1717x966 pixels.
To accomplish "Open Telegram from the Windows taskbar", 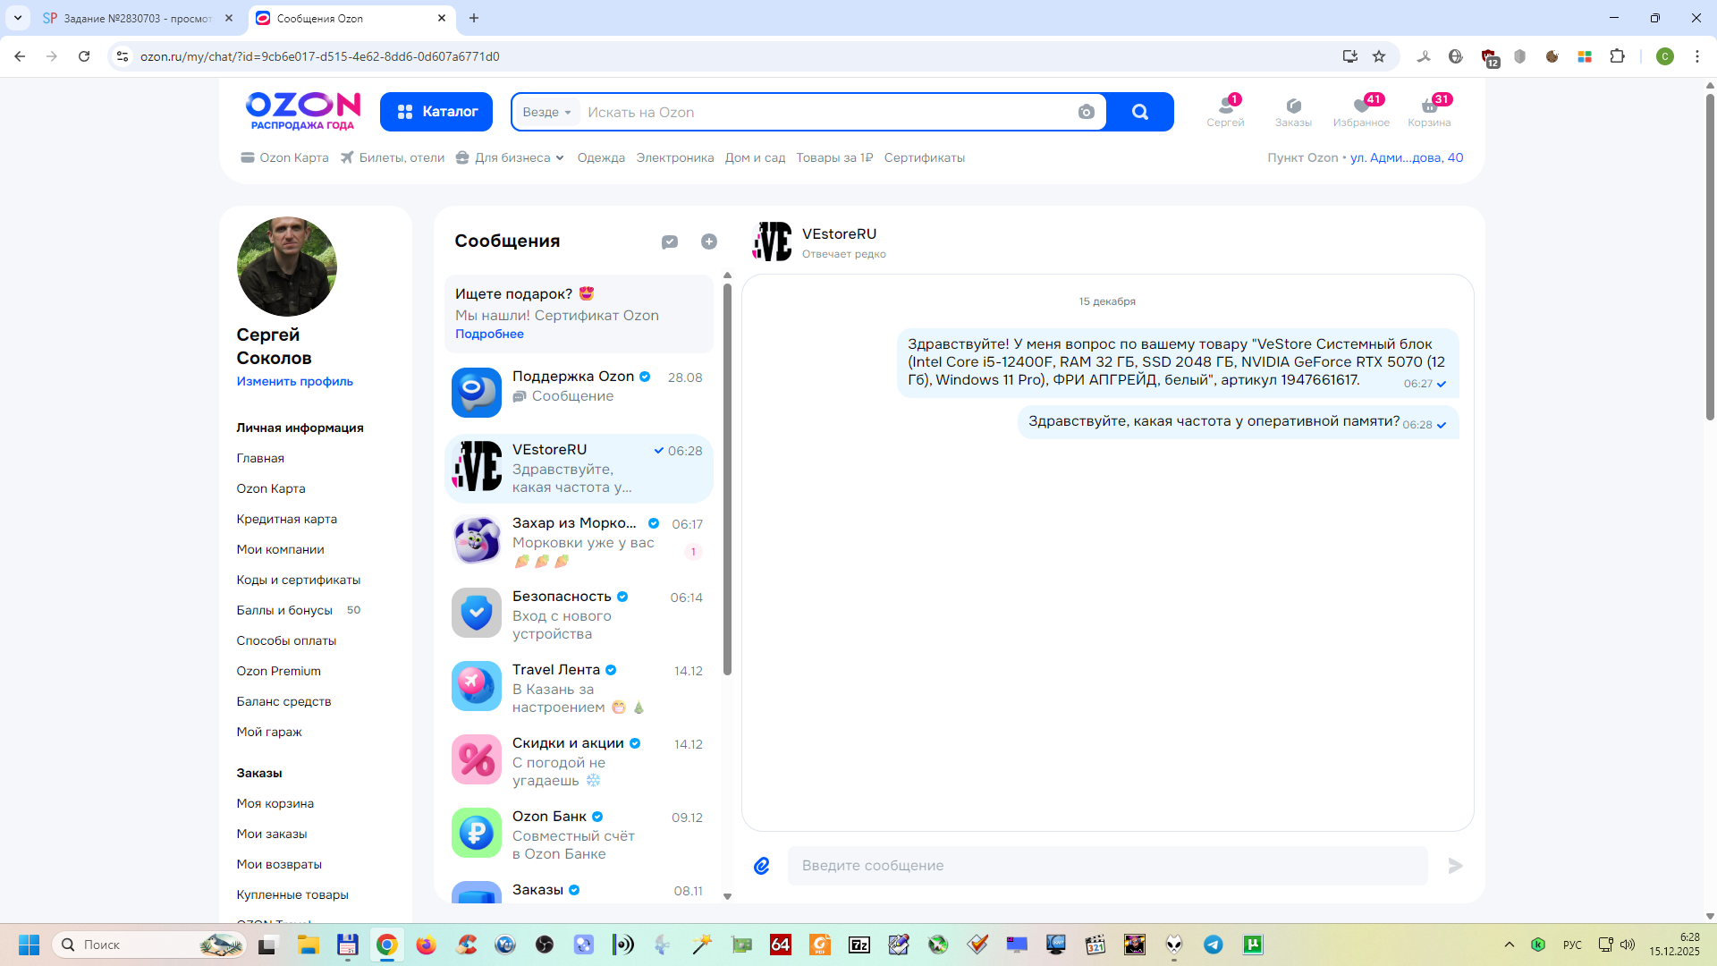I will click(1214, 945).
